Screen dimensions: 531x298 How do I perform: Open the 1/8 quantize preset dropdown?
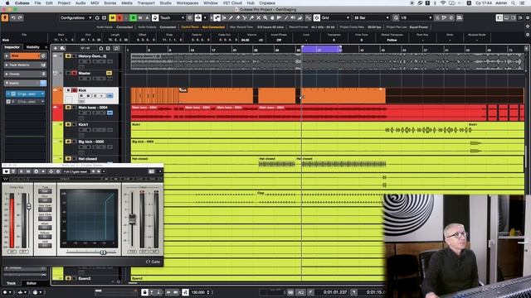(417, 17)
